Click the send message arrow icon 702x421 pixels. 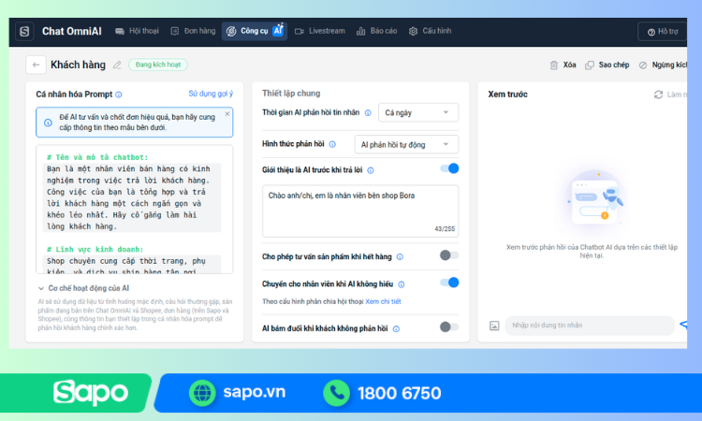[683, 326]
